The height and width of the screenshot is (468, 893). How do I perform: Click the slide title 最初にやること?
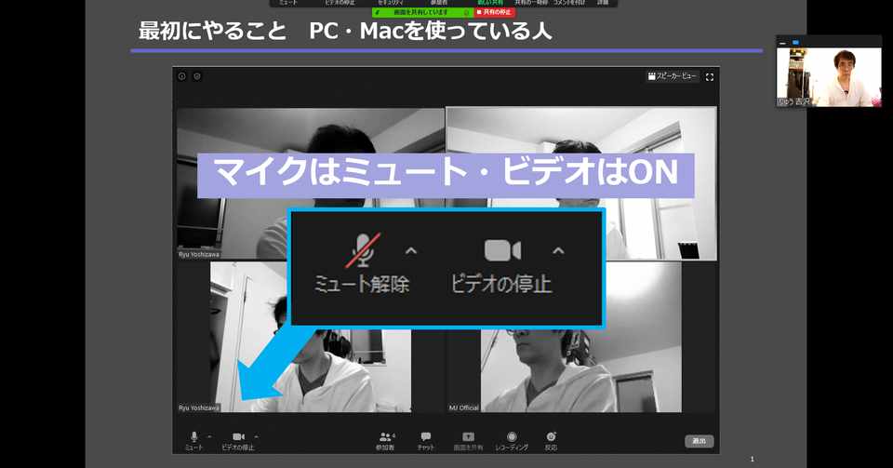click(x=212, y=31)
